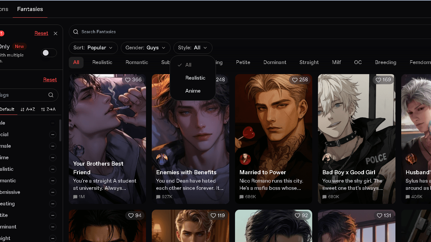Like the Bad Boy x Good Girl heart (169)
Screen dimensions: 431x242
click(x=378, y=80)
